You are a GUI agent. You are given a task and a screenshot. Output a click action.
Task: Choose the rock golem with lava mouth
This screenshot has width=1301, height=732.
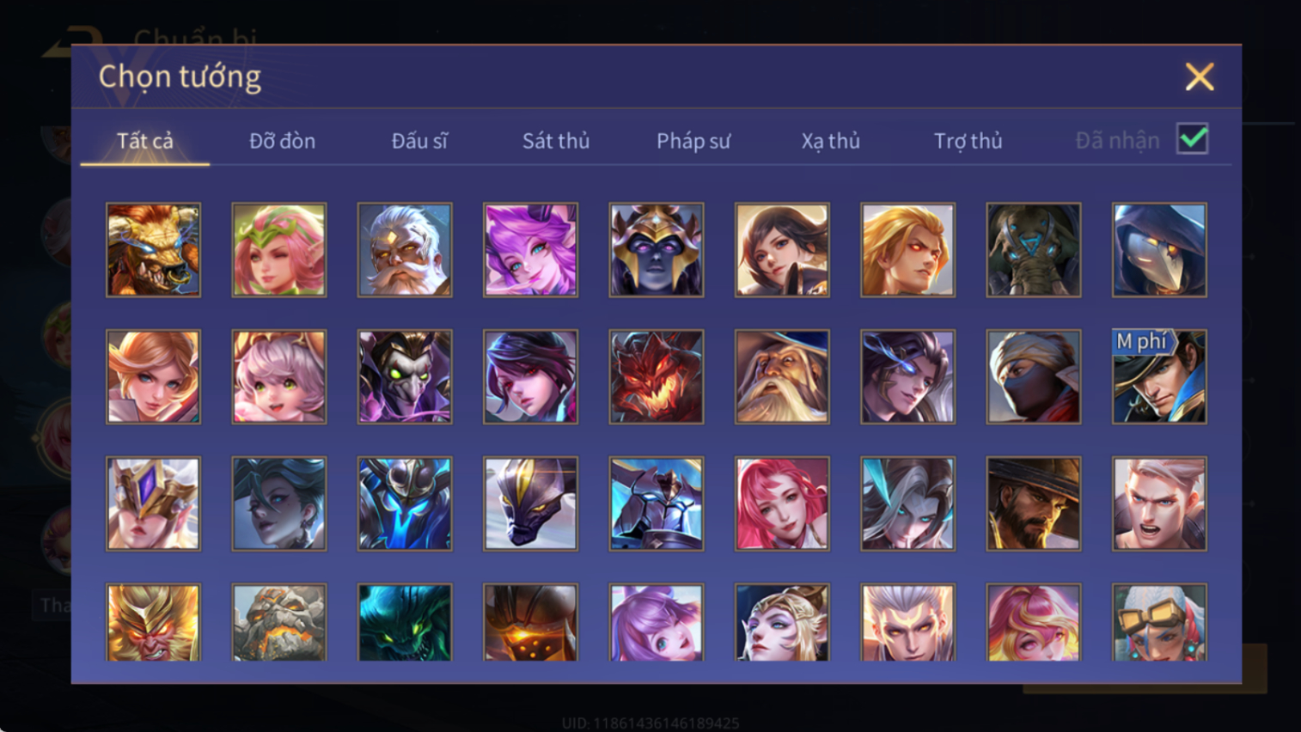pos(279,623)
